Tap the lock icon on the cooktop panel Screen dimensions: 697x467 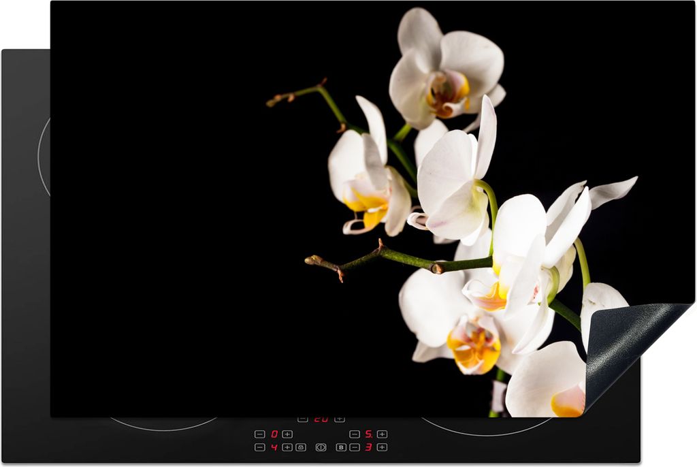pyautogui.click(x=301, y=447)
